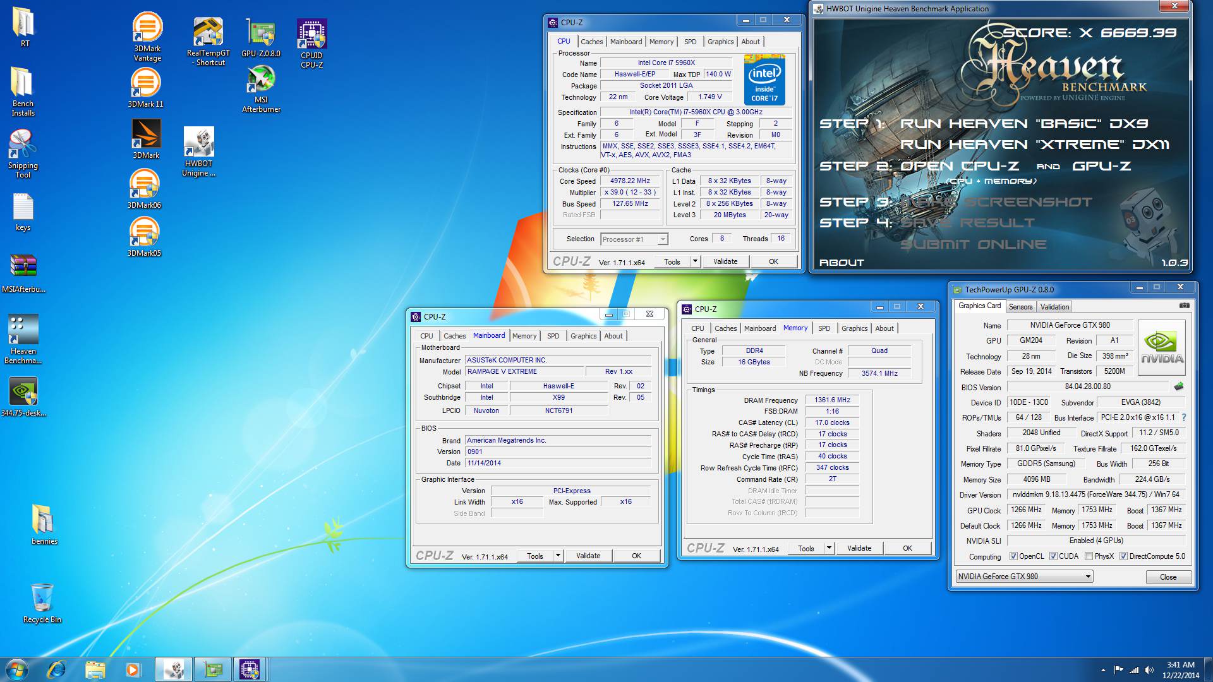Open the NVIDIA GeForce GTX 980 GPU dropdown
Viewport: 1213px width, 682px height.
[1024, 577]
